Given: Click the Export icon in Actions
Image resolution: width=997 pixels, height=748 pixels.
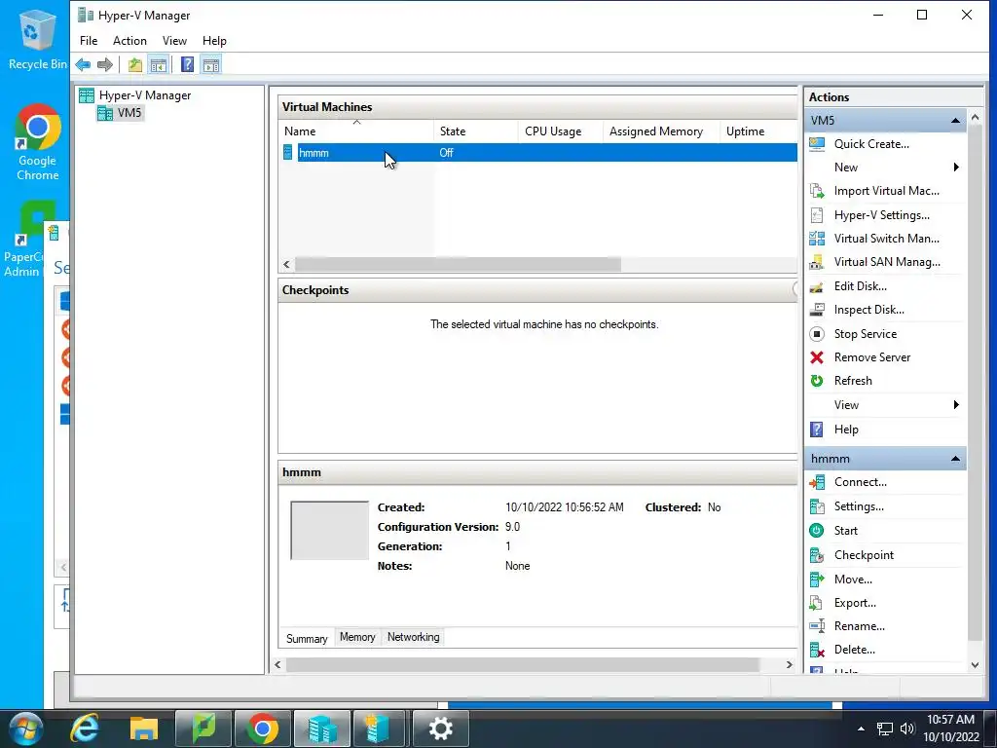Looking at the screenshot, I should pyautogui.click(x=817, y=602).
